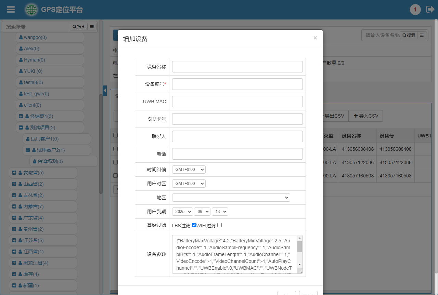The image size is (438, 295).
Task: Click the 导入CSV button
Action: [366, 116]
